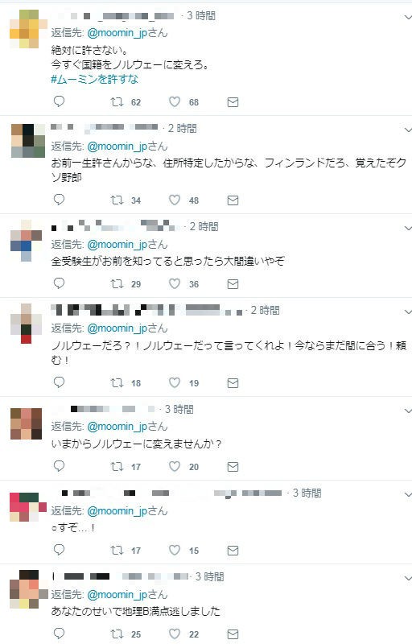
Task: Open the chevron menu on the いまからノルウェー tweet
Action: point(407,411)
